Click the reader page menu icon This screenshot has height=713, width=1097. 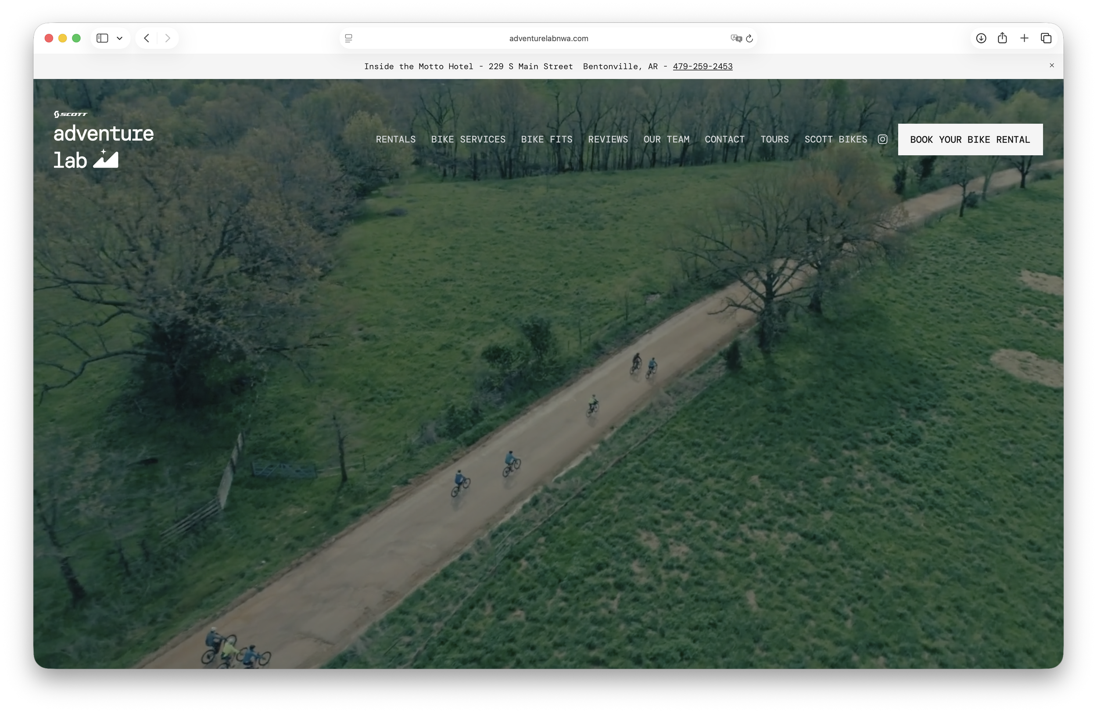click(349, 38)
